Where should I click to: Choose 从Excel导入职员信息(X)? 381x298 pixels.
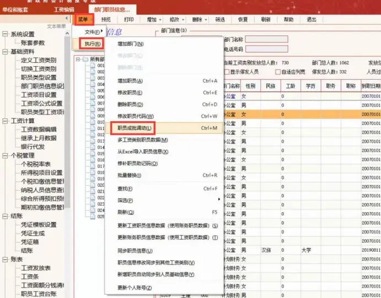pyautogui.click(x=143, y=151)
